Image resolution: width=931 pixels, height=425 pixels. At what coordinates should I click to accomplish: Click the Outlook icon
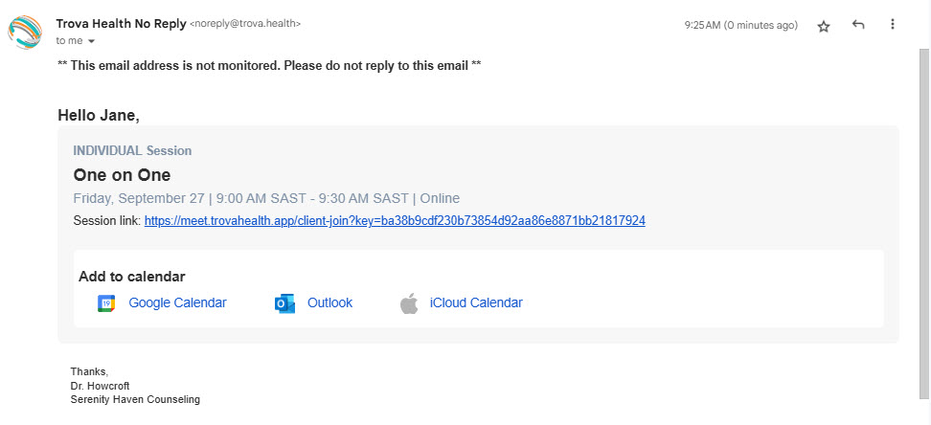pyautogui.click(x=285, y=303)
